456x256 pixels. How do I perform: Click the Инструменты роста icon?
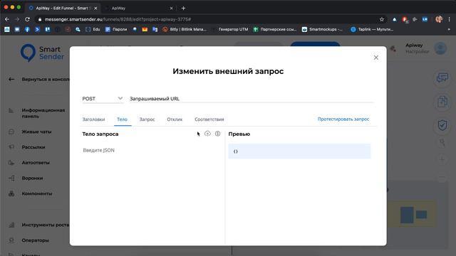click(x=11, y=225)
